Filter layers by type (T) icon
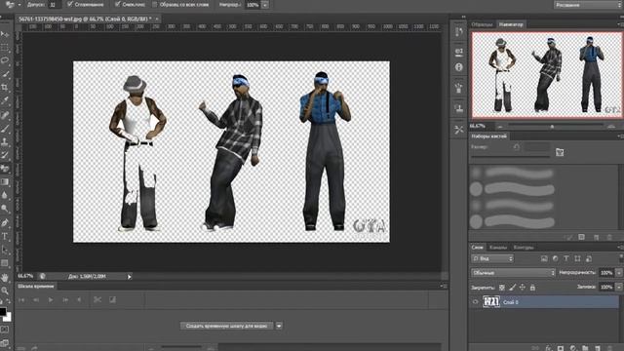 pos(565,258)
